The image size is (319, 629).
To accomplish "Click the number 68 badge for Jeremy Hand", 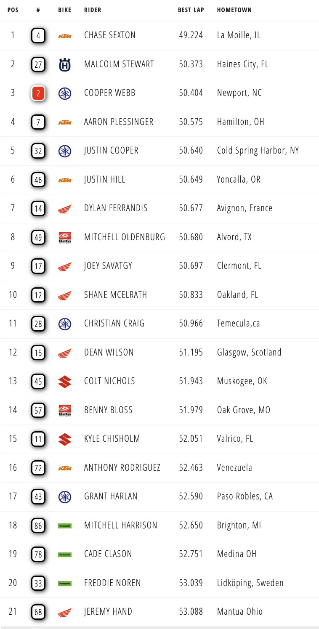I will [x=38, y=612].
